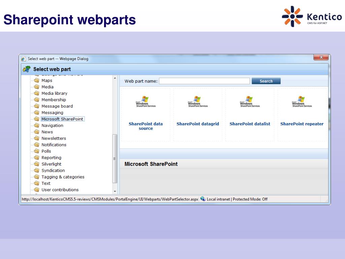This screenshot has height=259, width=345.
Task: Click the category tree scrollbar thumb
Action: pyautogui.click(x=115, y=159)
